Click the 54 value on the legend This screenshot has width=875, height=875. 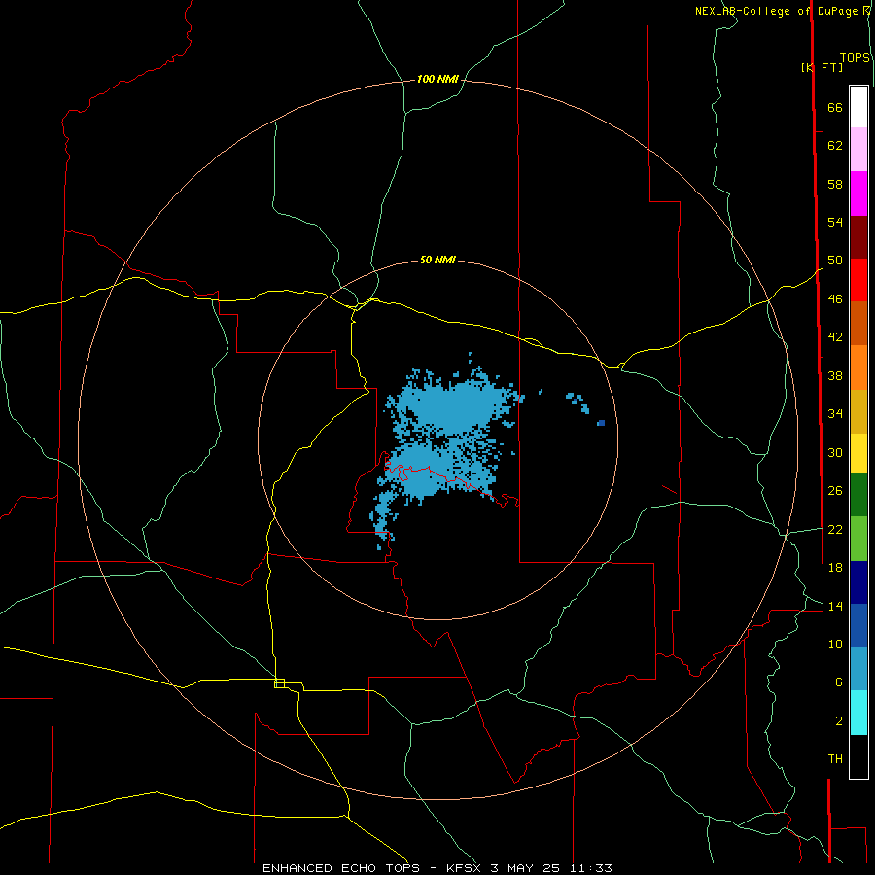[835, 222]
